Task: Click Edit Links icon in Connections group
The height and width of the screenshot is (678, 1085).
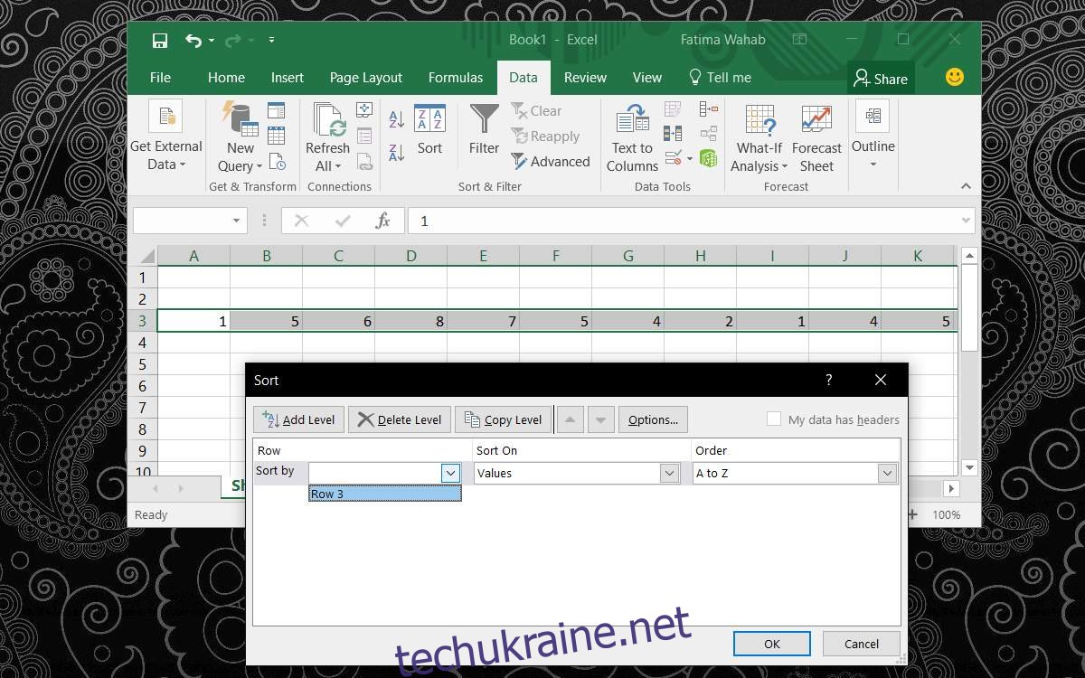Action: point(364,162)
